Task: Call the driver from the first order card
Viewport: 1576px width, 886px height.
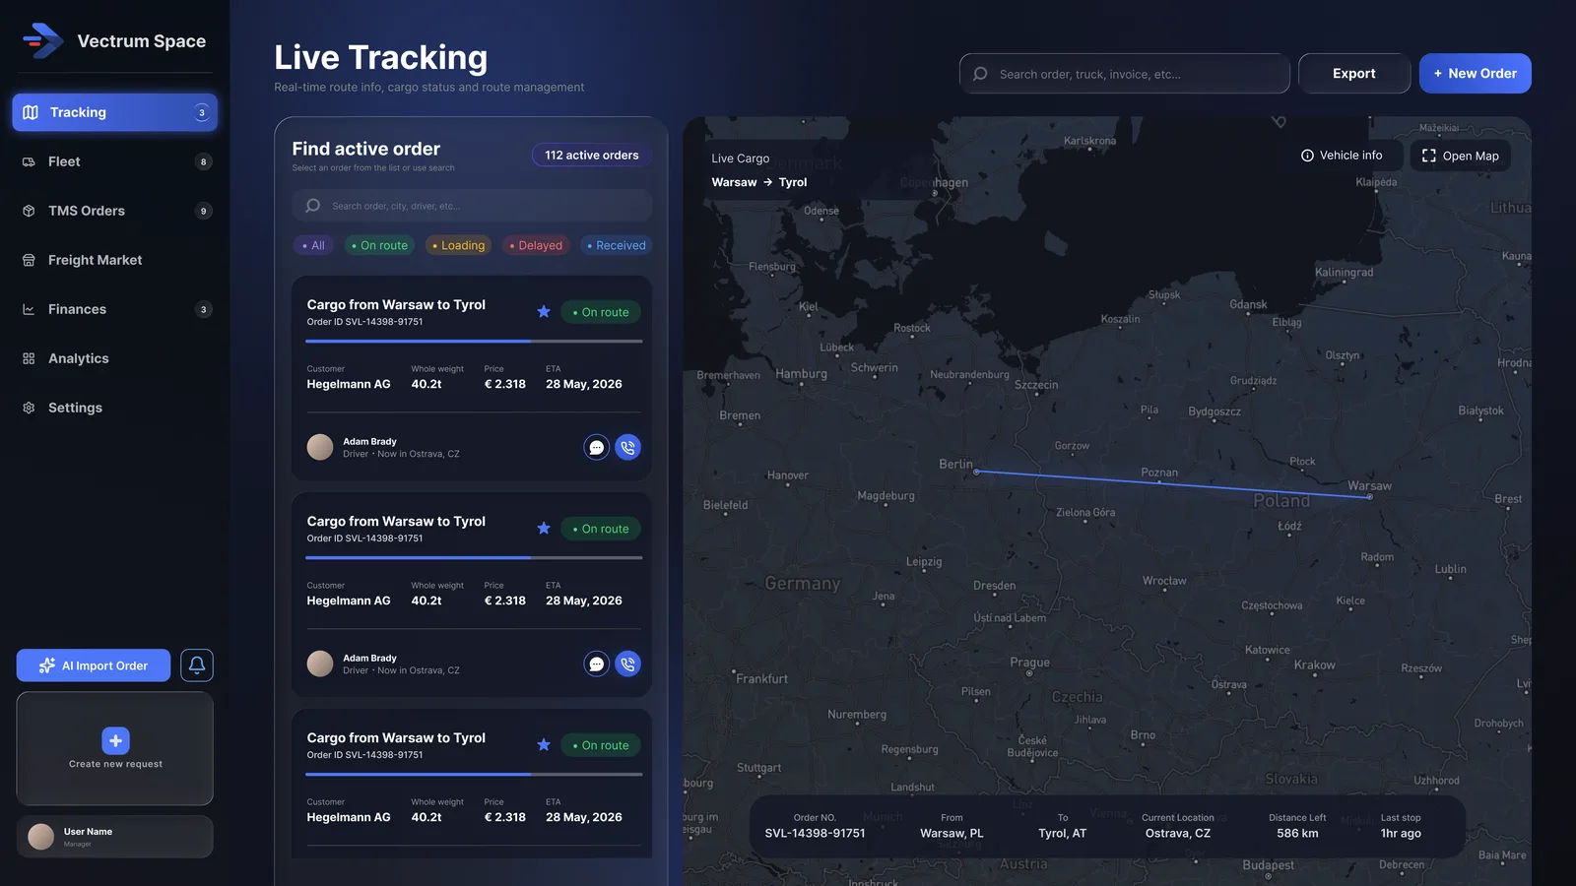Action: [x=627, y=448]
